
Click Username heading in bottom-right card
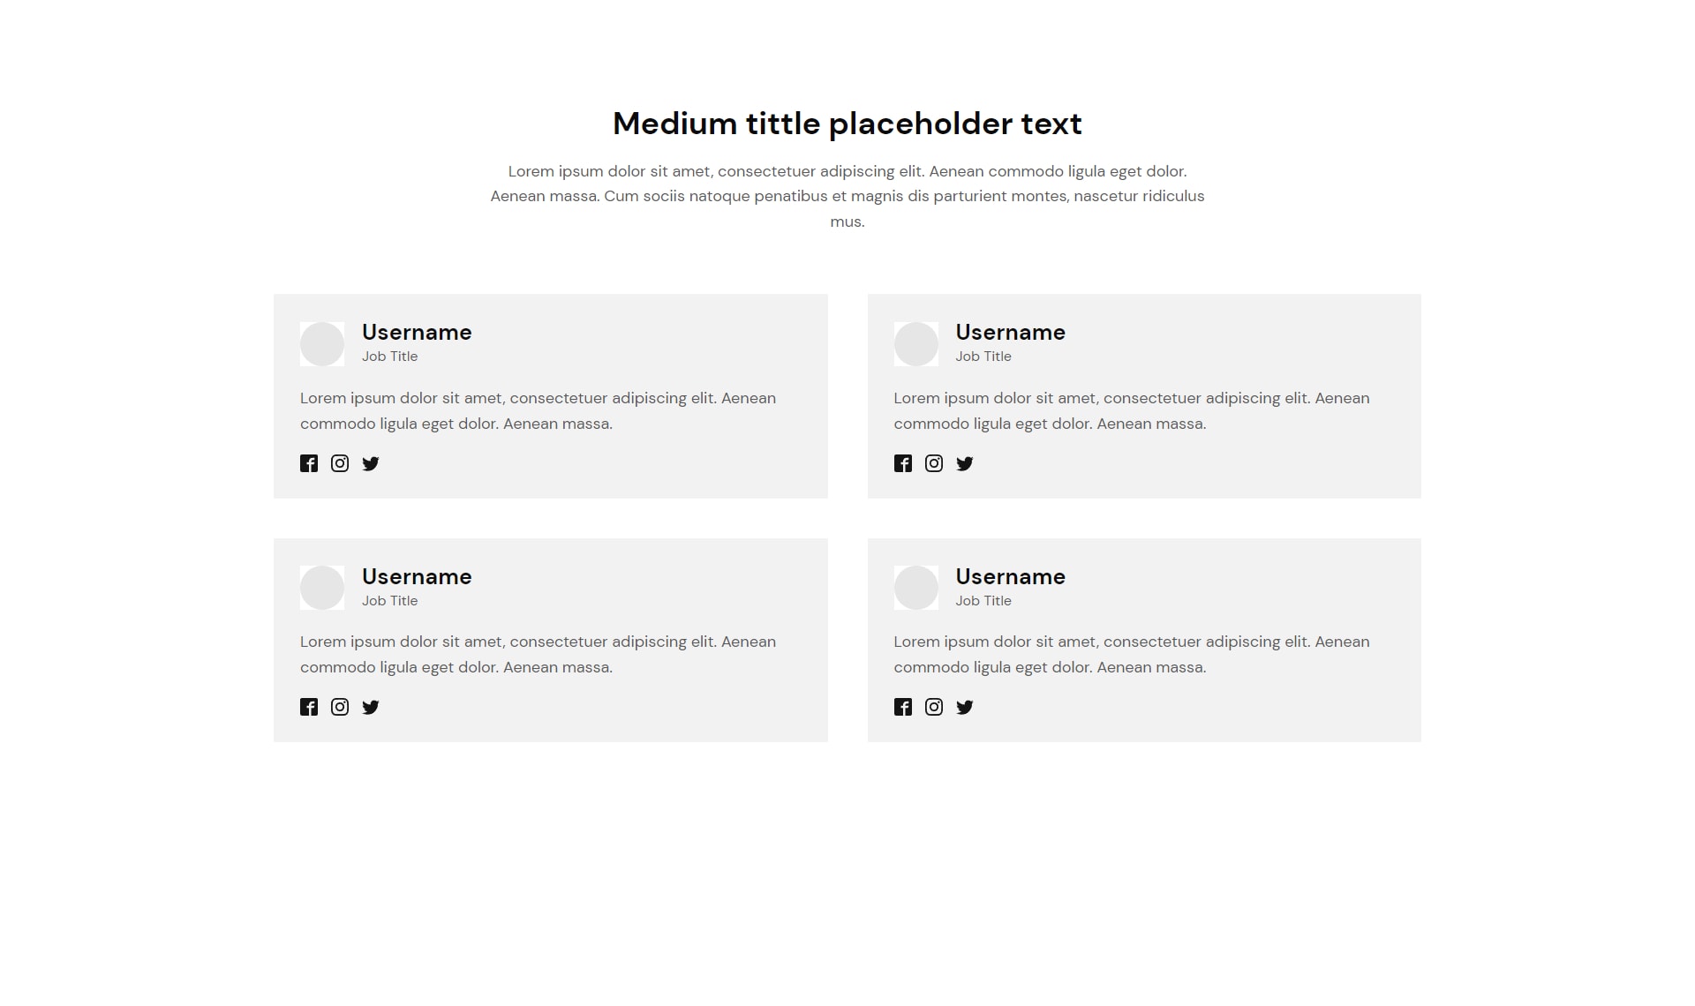click(x=1010, y=576)
